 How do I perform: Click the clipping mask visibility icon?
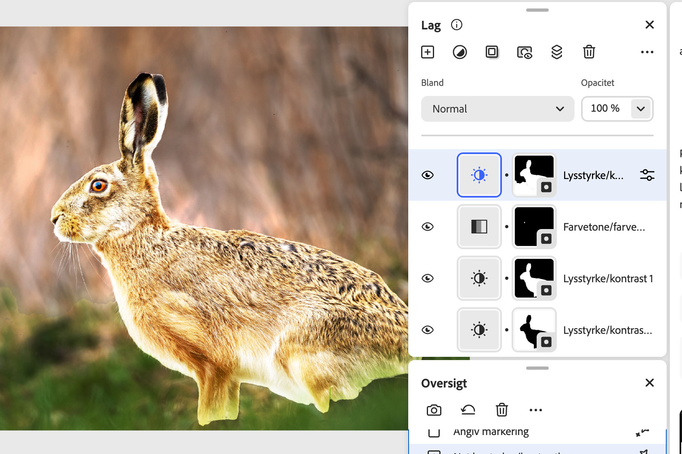point(524,52)
